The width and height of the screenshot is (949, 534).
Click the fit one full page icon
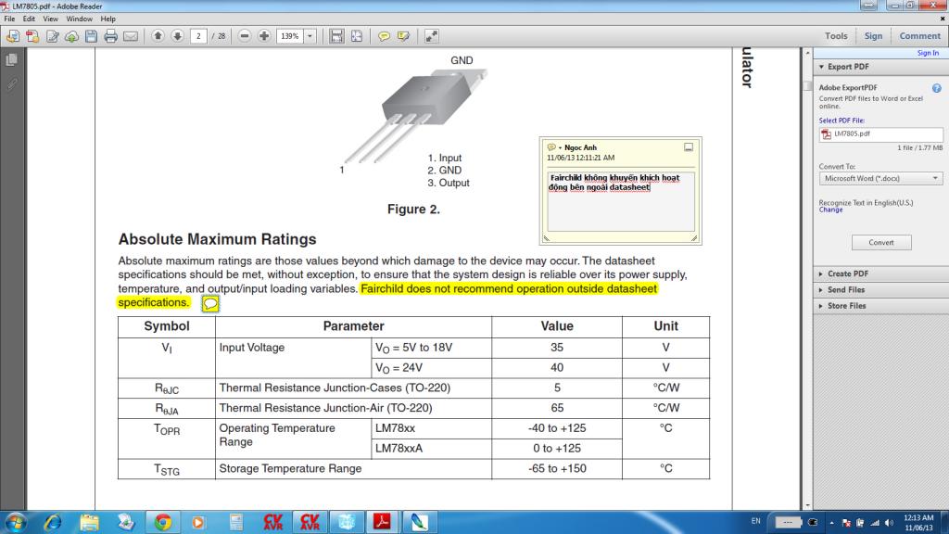click(357, 36)
